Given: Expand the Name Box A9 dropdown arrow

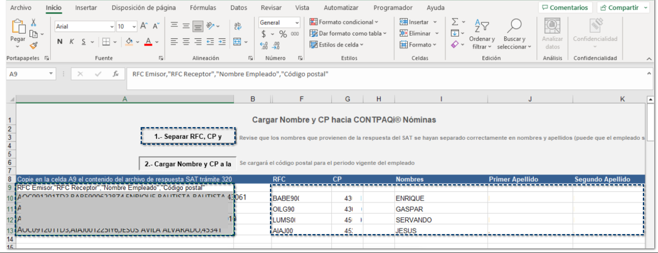Looking at the screenshot, I should pyautogui.click(x=51, y=74).
